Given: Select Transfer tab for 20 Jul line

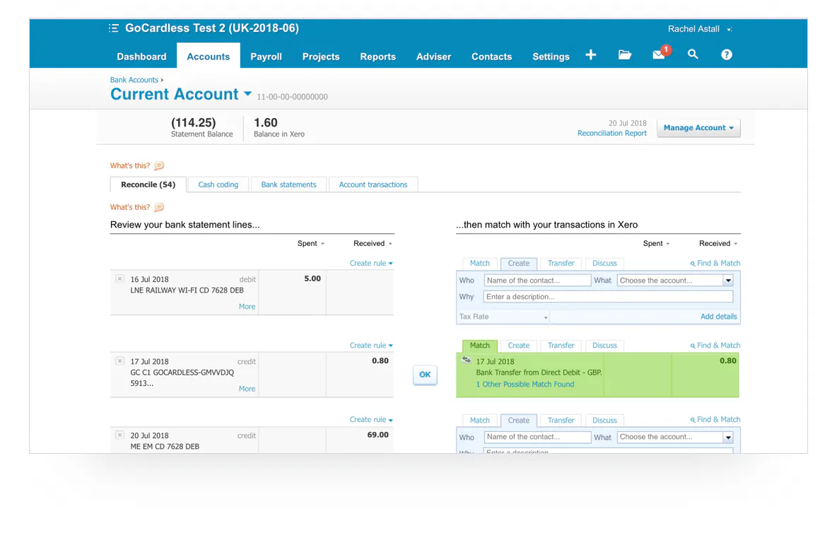Looking at the screenshot, I should click(x=561, y=420).
